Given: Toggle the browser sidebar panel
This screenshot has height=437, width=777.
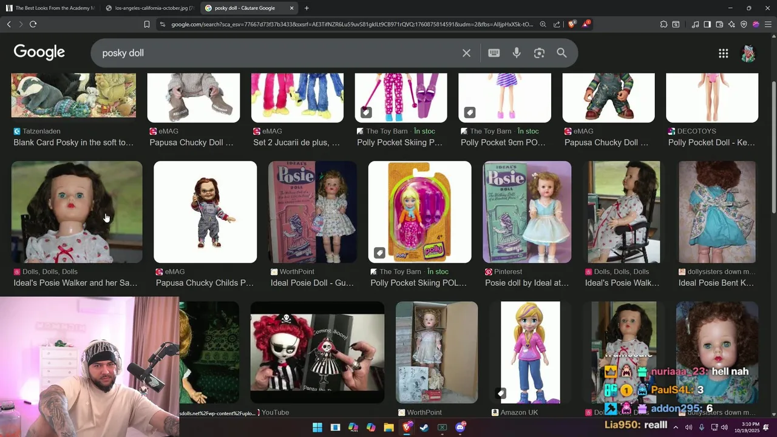Looking at the screenshot, I should coord(707,24).
